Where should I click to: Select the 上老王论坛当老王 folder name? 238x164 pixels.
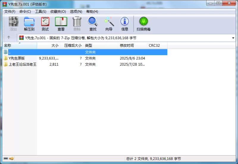point(23,64)
